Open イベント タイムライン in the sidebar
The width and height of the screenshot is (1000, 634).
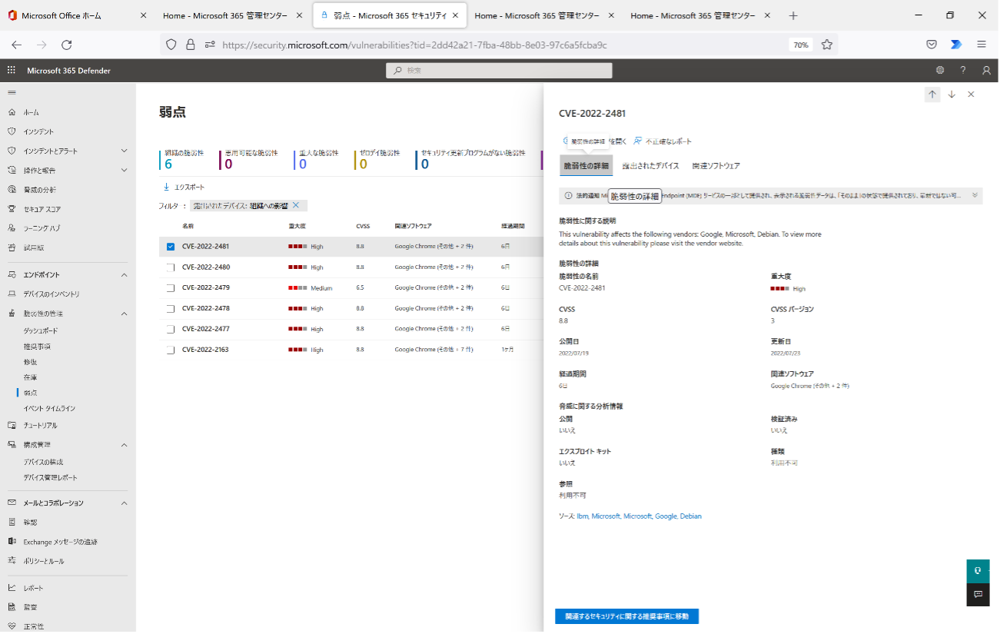[49, 408]
